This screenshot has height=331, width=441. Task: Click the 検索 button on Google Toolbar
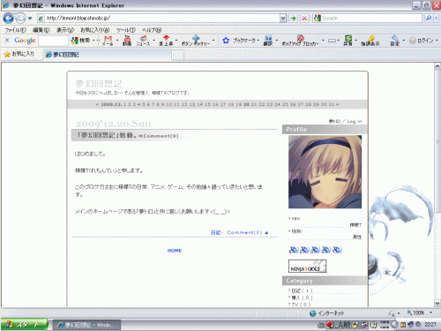[x=81, y=41]
